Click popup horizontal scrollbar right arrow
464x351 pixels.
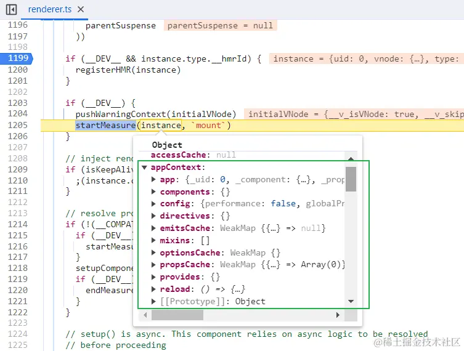[x=338, y=315]
